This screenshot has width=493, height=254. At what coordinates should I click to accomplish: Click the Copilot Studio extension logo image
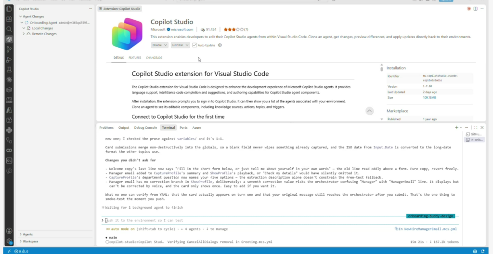click(x=127, y=34)
